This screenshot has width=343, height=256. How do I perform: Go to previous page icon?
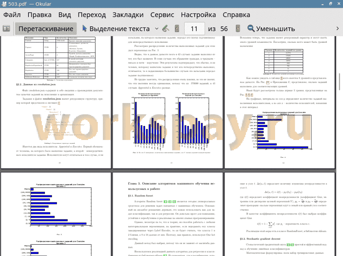[x=177, y=29]
